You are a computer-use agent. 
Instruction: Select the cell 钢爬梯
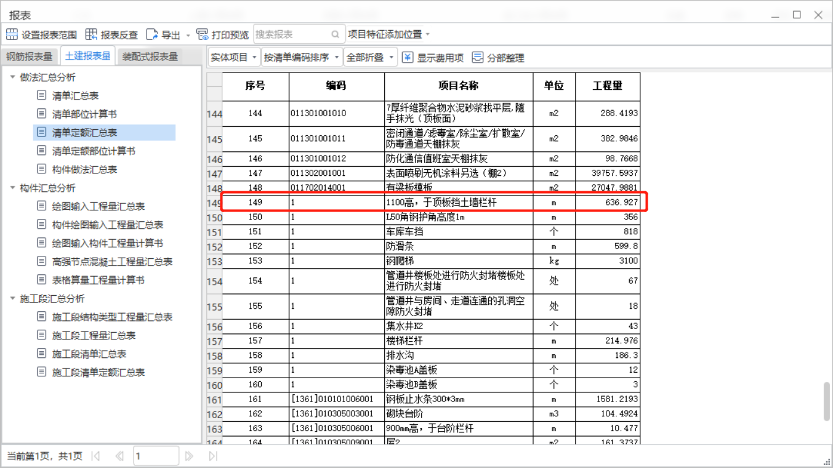[x=459, y=261]
